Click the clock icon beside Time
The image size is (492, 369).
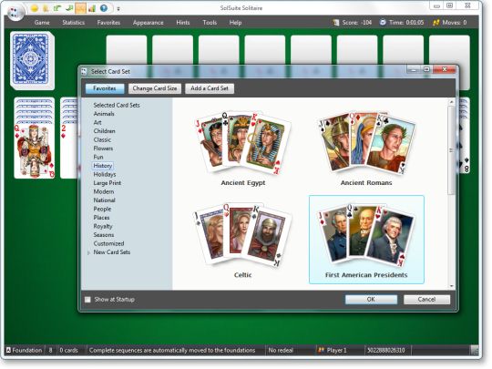pos(383,22)
